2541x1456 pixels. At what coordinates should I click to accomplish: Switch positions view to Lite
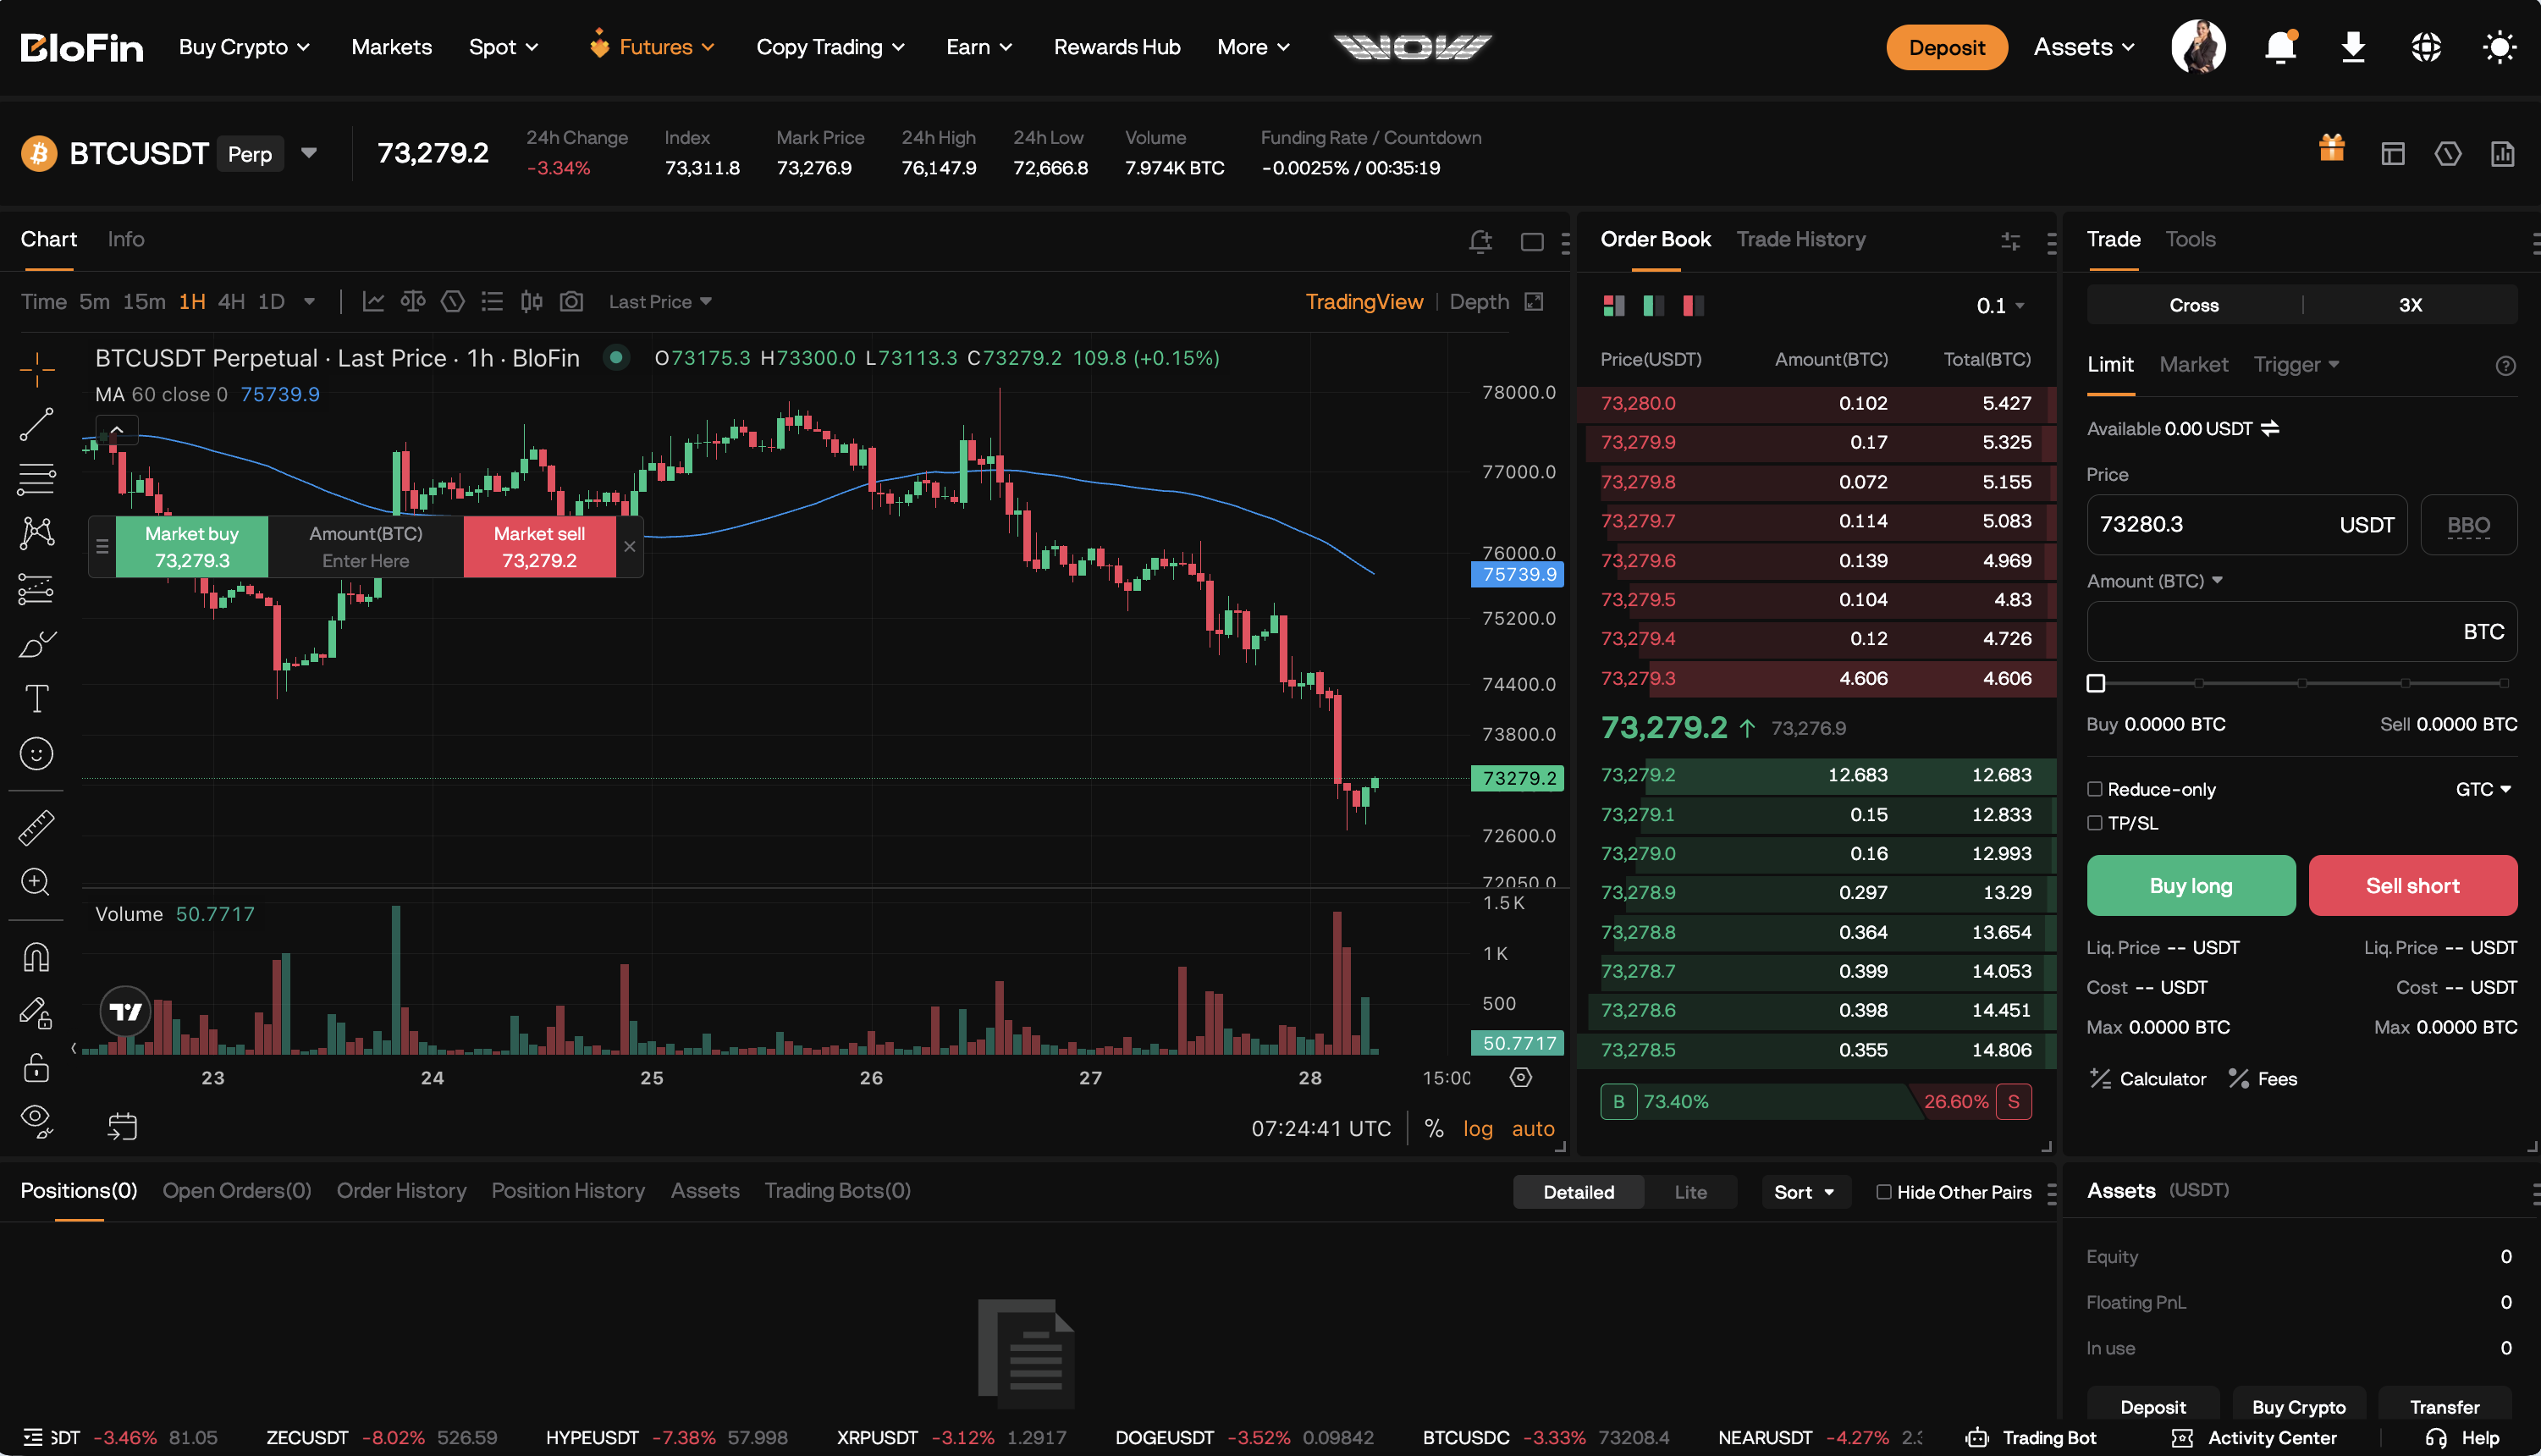(x=1690, y=1191)
